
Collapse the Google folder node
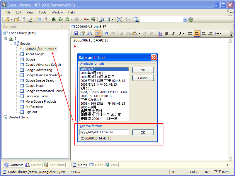click(11, 44)
